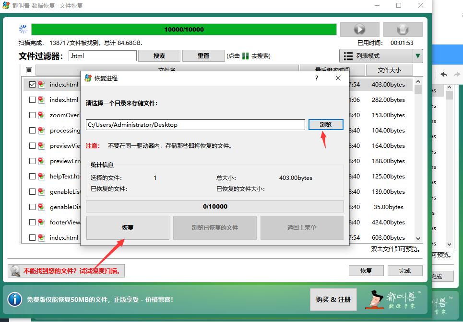This screenshot has height=322, width=463.
Task: Click the green 10000/10000 scan progress bar
Action: click(184, 30)
